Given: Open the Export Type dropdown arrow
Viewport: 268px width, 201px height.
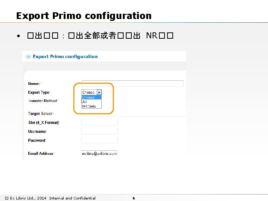Looking at the screenshot, I should coord(99,92).
